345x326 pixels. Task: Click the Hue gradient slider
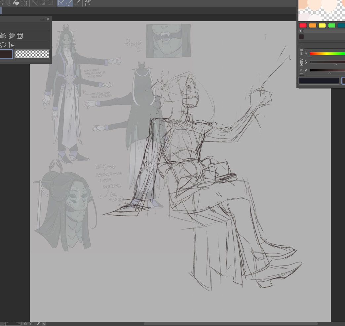pos(327,54)
